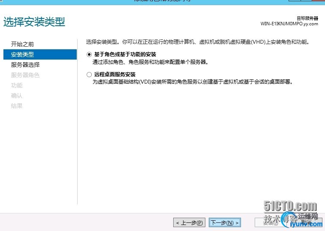325x231 pixels.
Task: Click the 下一步(N) next button
Action: point(225,223)
